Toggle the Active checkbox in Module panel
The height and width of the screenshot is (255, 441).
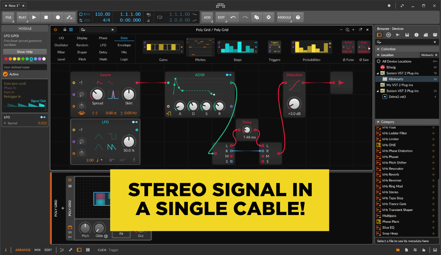click(x=6, y=74)
